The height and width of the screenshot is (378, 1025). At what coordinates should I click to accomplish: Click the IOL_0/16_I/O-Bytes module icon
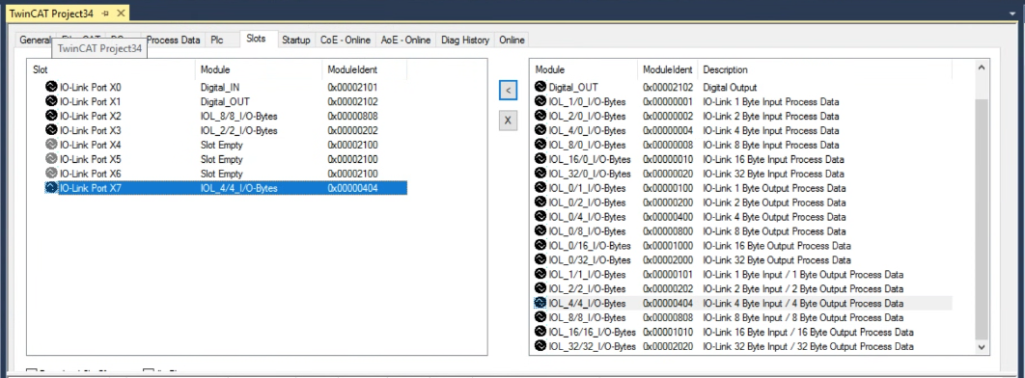[x=540, y=246]
